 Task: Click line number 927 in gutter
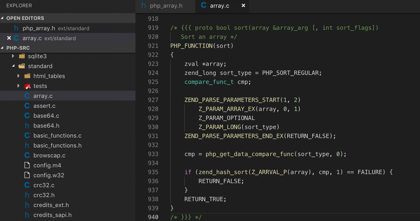coord(153,100)
